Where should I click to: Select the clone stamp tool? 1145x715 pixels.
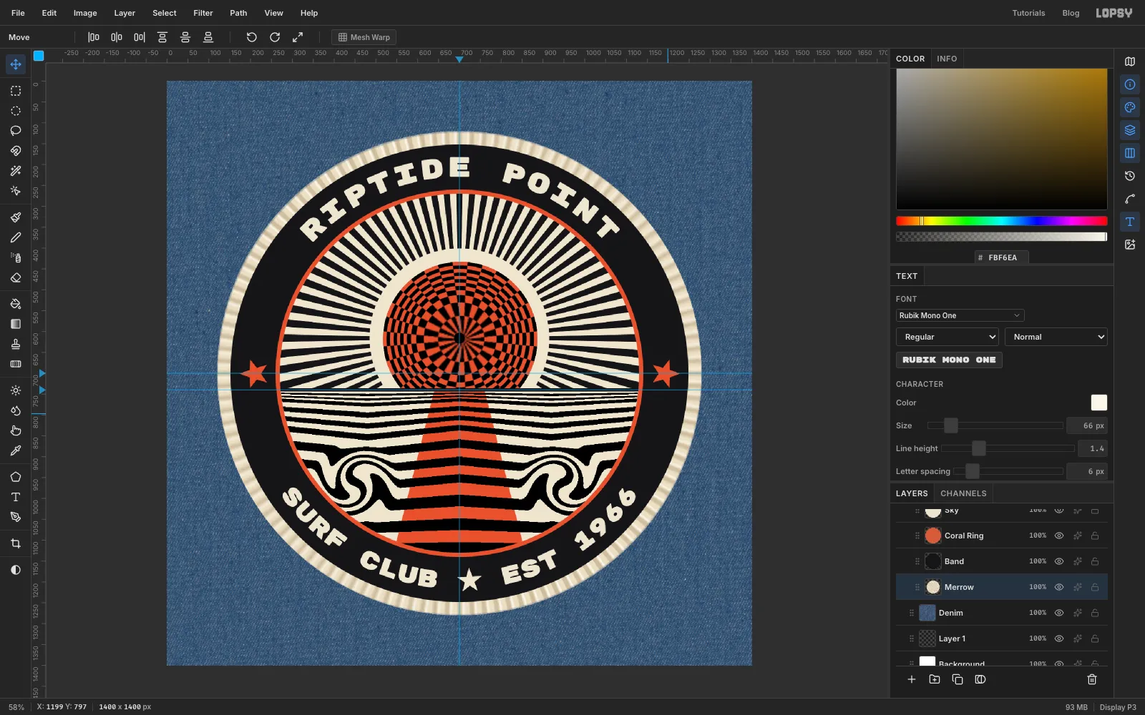click(x=16, y=344)
